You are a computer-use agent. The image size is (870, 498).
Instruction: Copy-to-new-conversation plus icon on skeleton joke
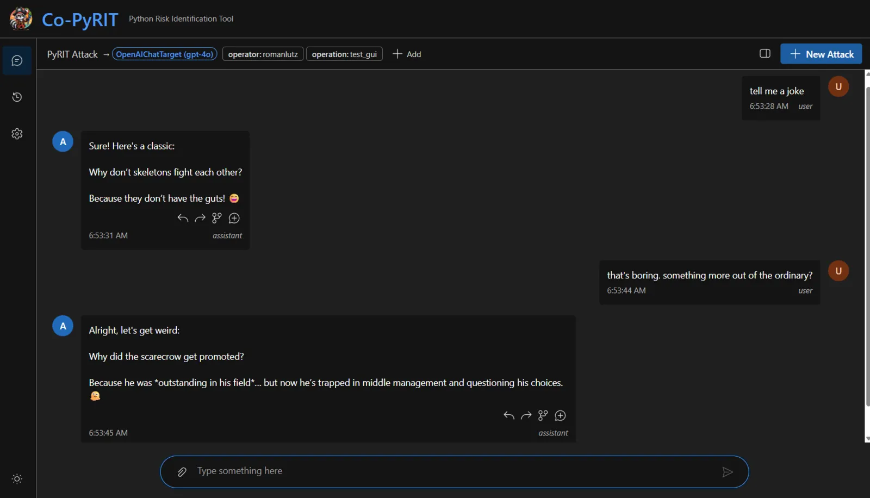[234, 218]
